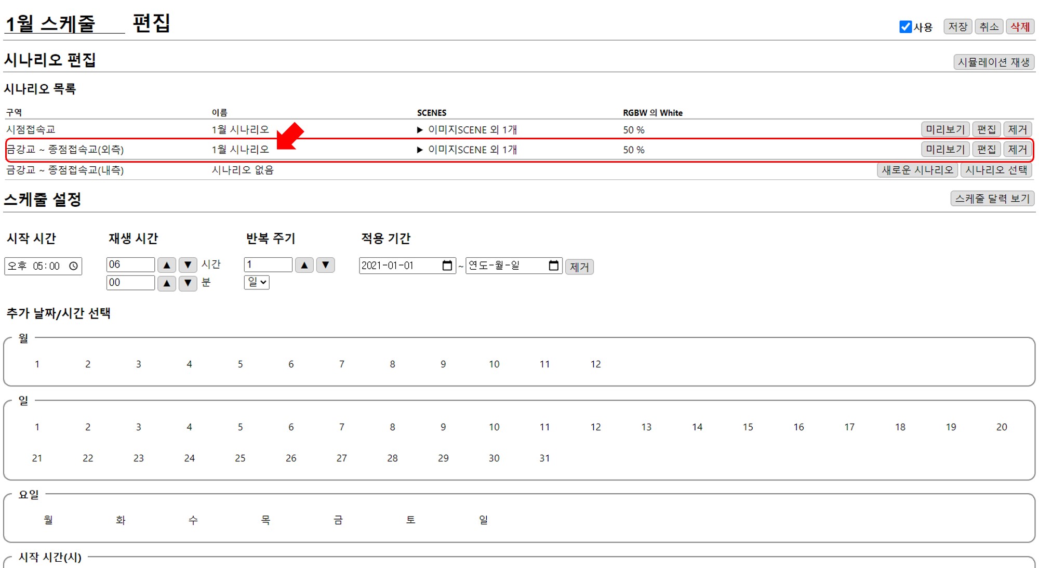Select weekday 토 in the 요일 group

click(411, 520)
